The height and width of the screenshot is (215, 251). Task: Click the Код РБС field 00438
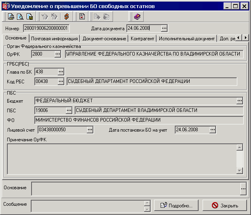point(46,81)
